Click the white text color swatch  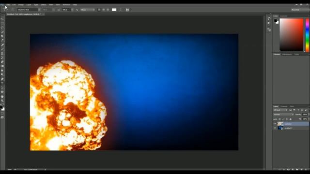click(x=114, y=10)
